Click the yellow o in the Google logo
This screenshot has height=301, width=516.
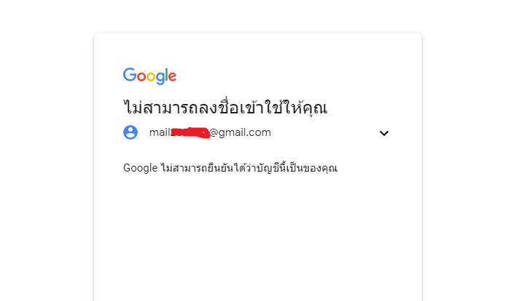point(151,76)
